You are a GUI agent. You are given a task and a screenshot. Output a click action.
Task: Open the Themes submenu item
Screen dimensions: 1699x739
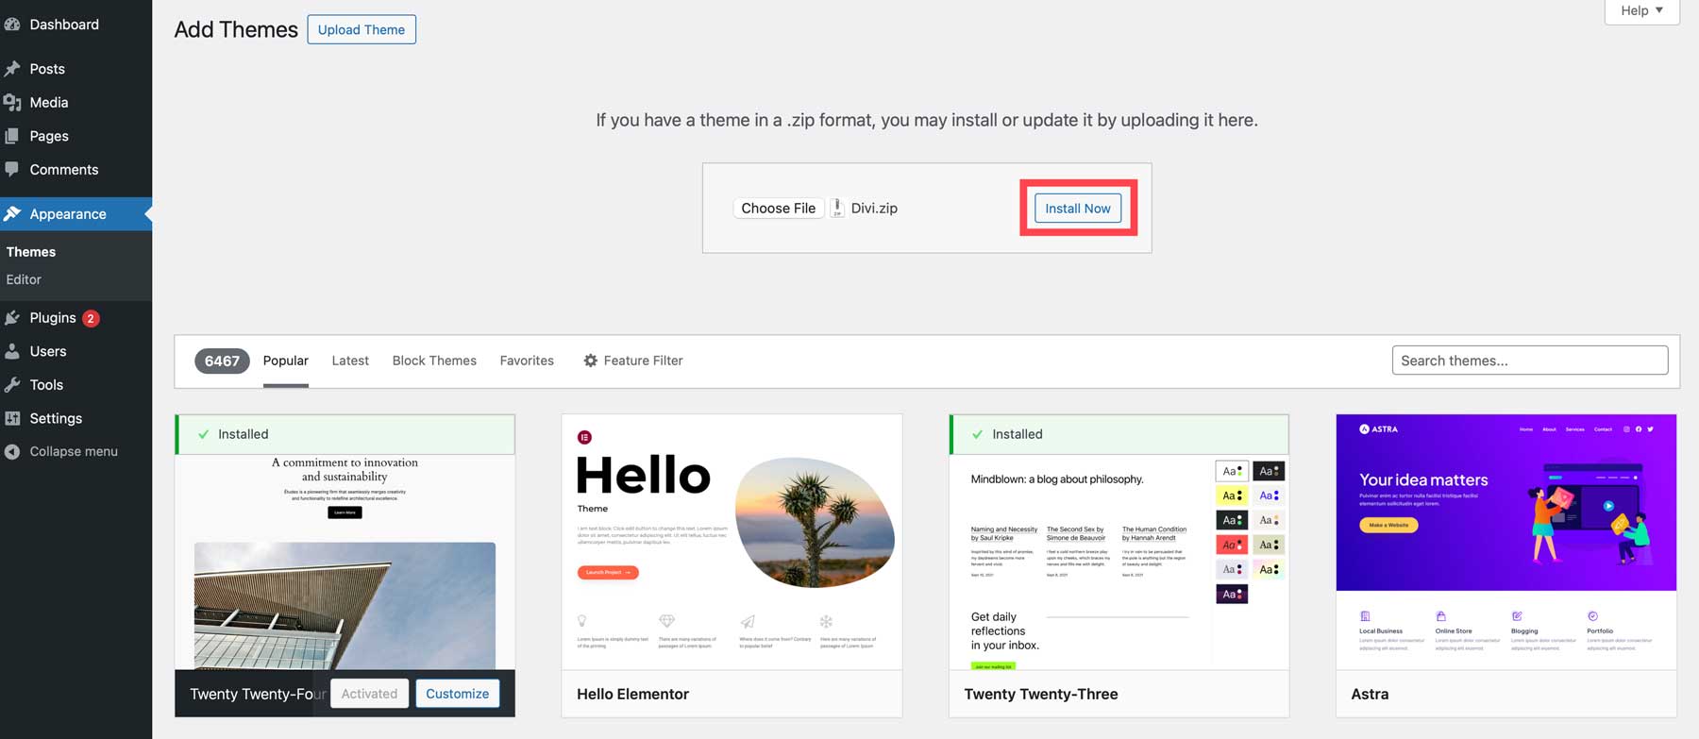coord(31,252)
